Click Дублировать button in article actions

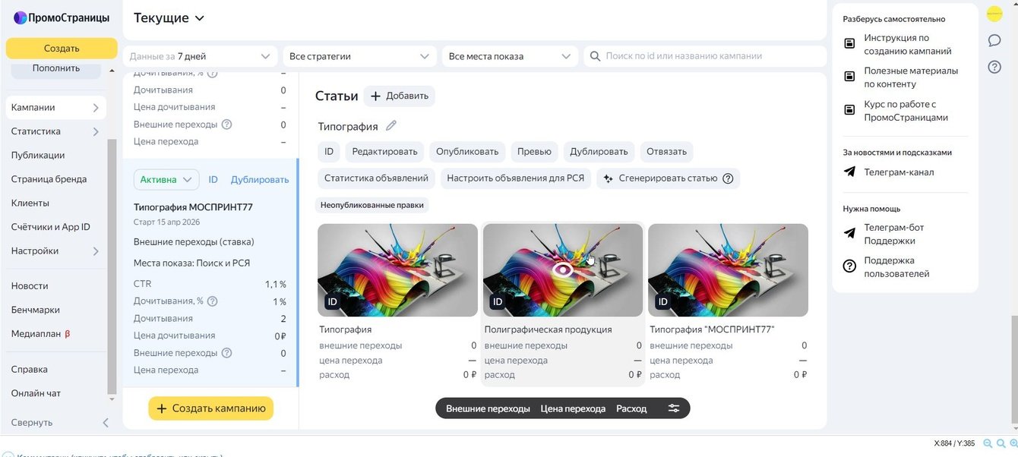pyautogui.click(x=599, y=152)
